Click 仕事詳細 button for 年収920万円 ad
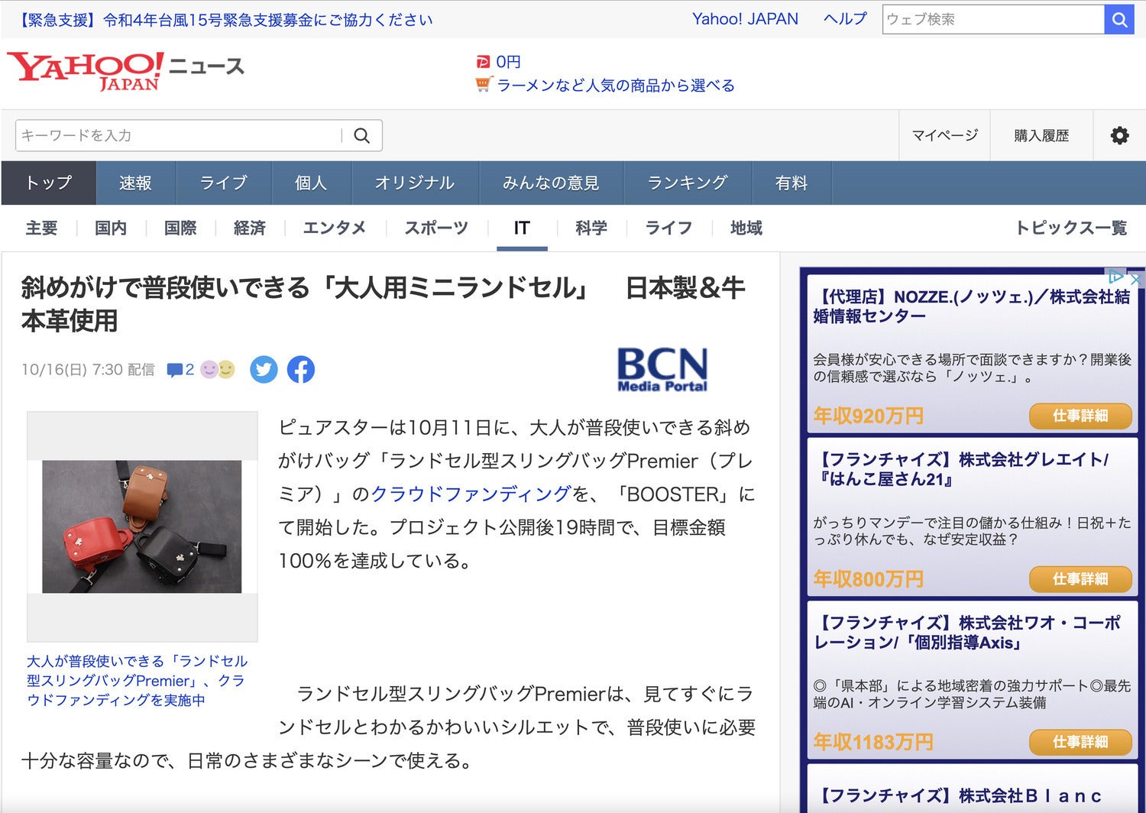Viewport: 1146px width, 813px height. pos(1080,416)
